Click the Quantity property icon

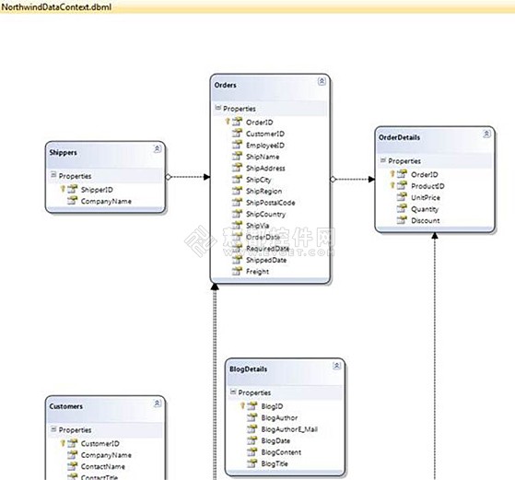tap(402, 208)
